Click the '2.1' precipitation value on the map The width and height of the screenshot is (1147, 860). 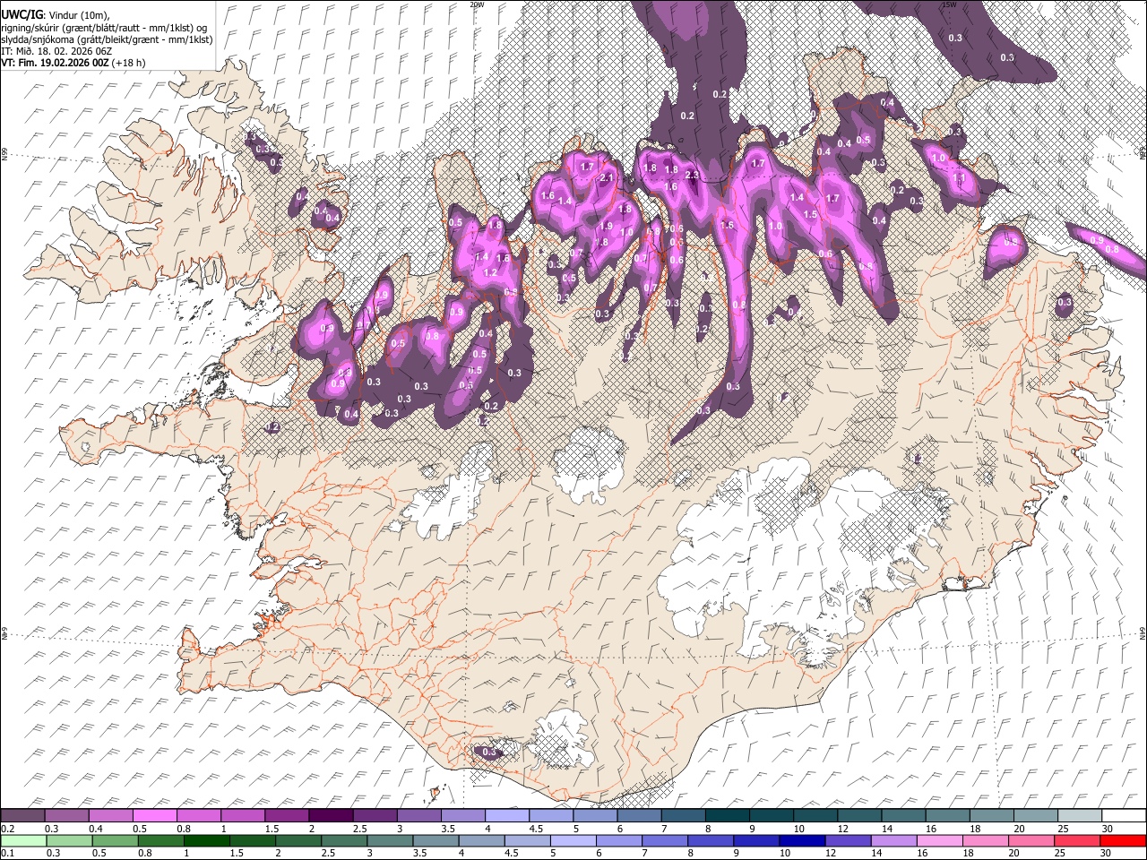click(607, 178)
